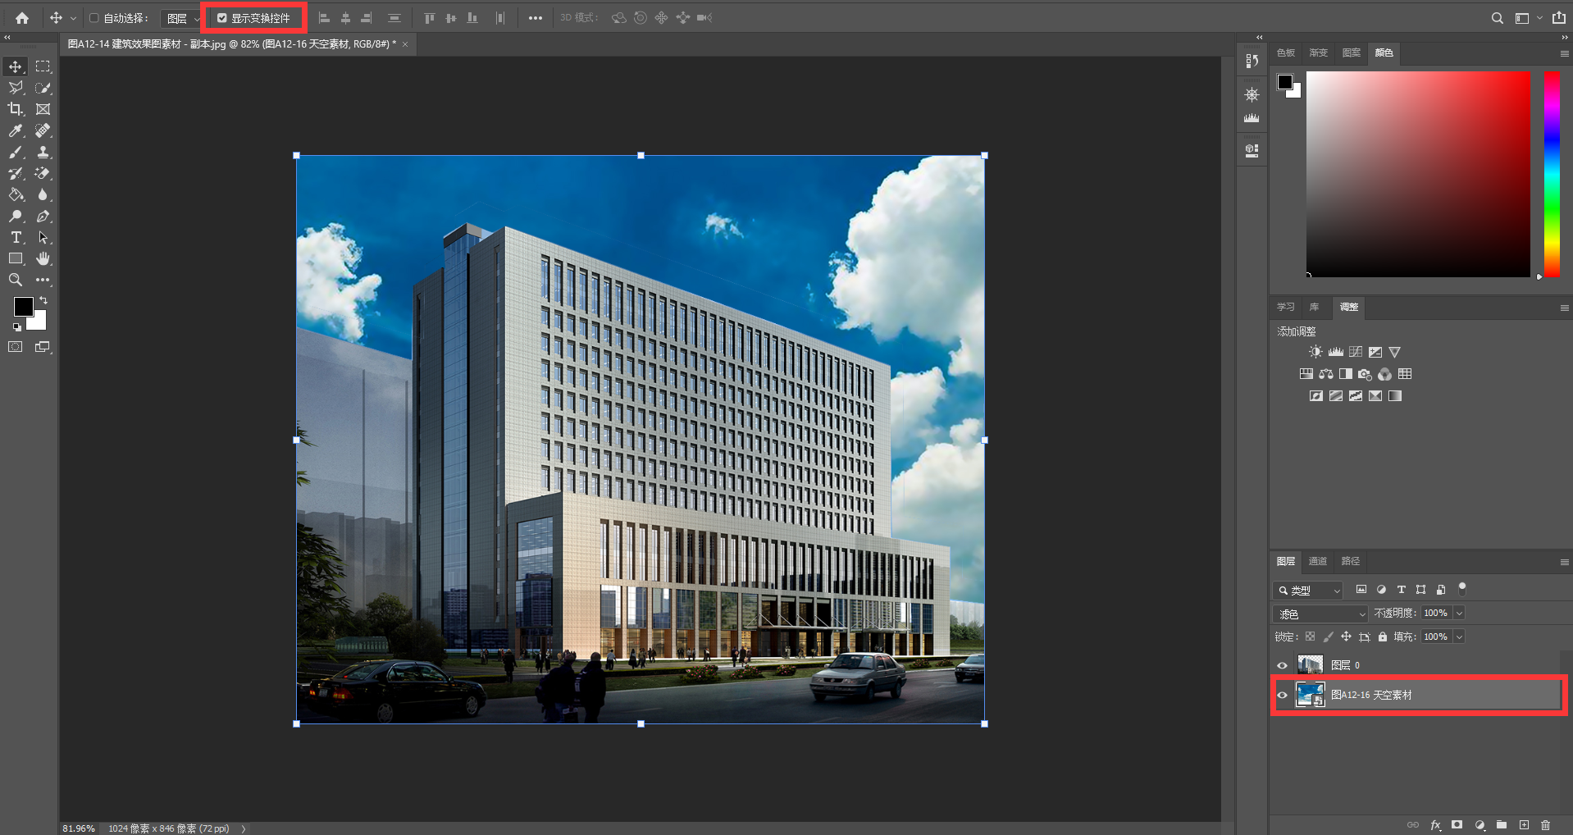1573x835 pixels.
Task: Create a new layer
Action: tap(1524, 825)
